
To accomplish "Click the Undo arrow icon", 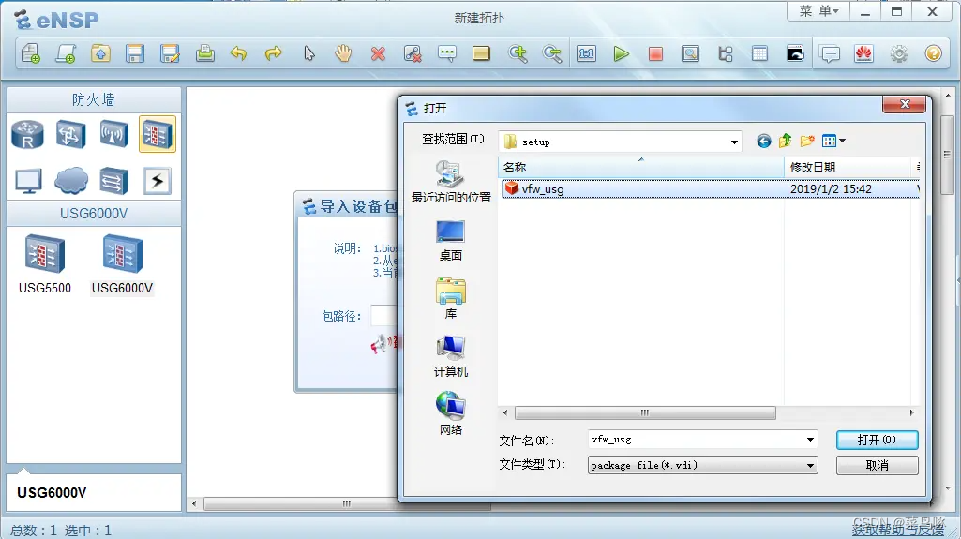I will point(239,54).
